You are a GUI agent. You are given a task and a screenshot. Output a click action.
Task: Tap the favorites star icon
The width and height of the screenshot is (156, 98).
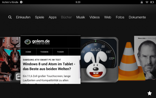(x=149, y=93)
